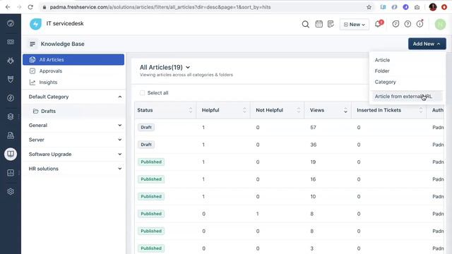Bookmark page with the star icon

[369, 7]
